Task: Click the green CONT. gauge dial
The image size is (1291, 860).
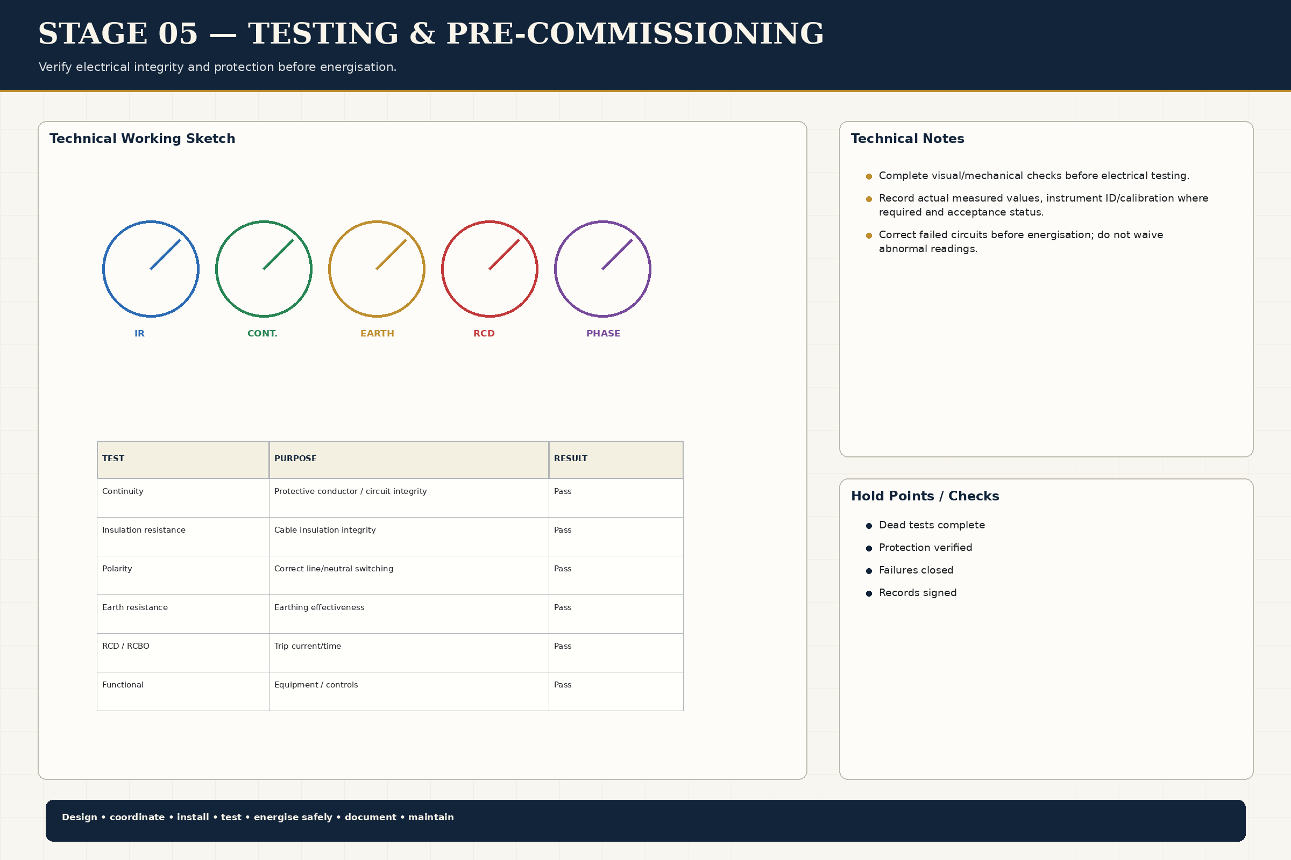Action: point(264,269)
